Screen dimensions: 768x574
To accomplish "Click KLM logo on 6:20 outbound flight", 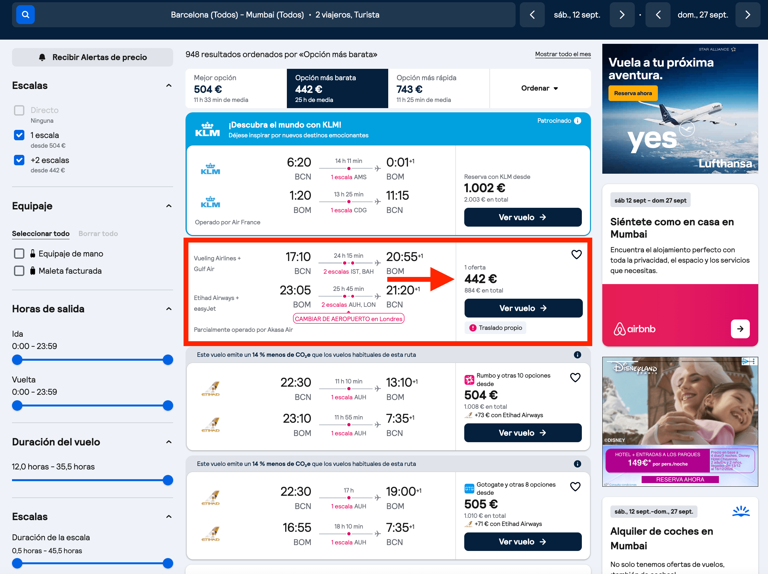I will point(211,169).
